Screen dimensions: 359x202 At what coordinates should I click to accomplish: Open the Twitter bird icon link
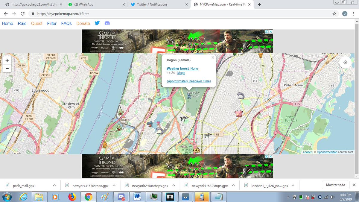click(97, 23)
